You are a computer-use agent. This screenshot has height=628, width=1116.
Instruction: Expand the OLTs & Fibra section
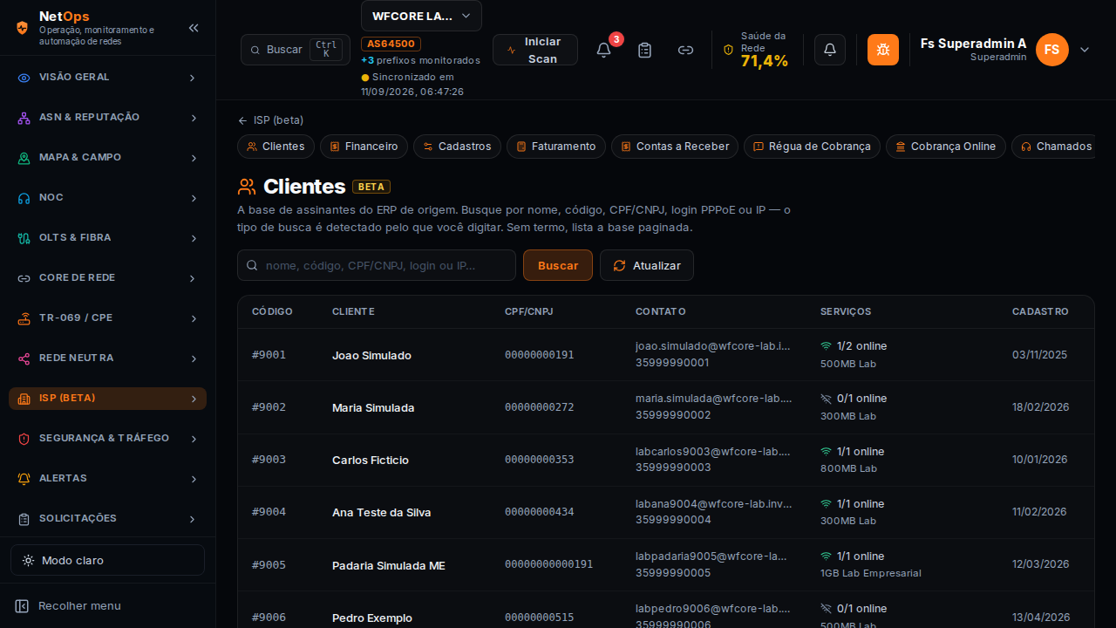[193, 238]
